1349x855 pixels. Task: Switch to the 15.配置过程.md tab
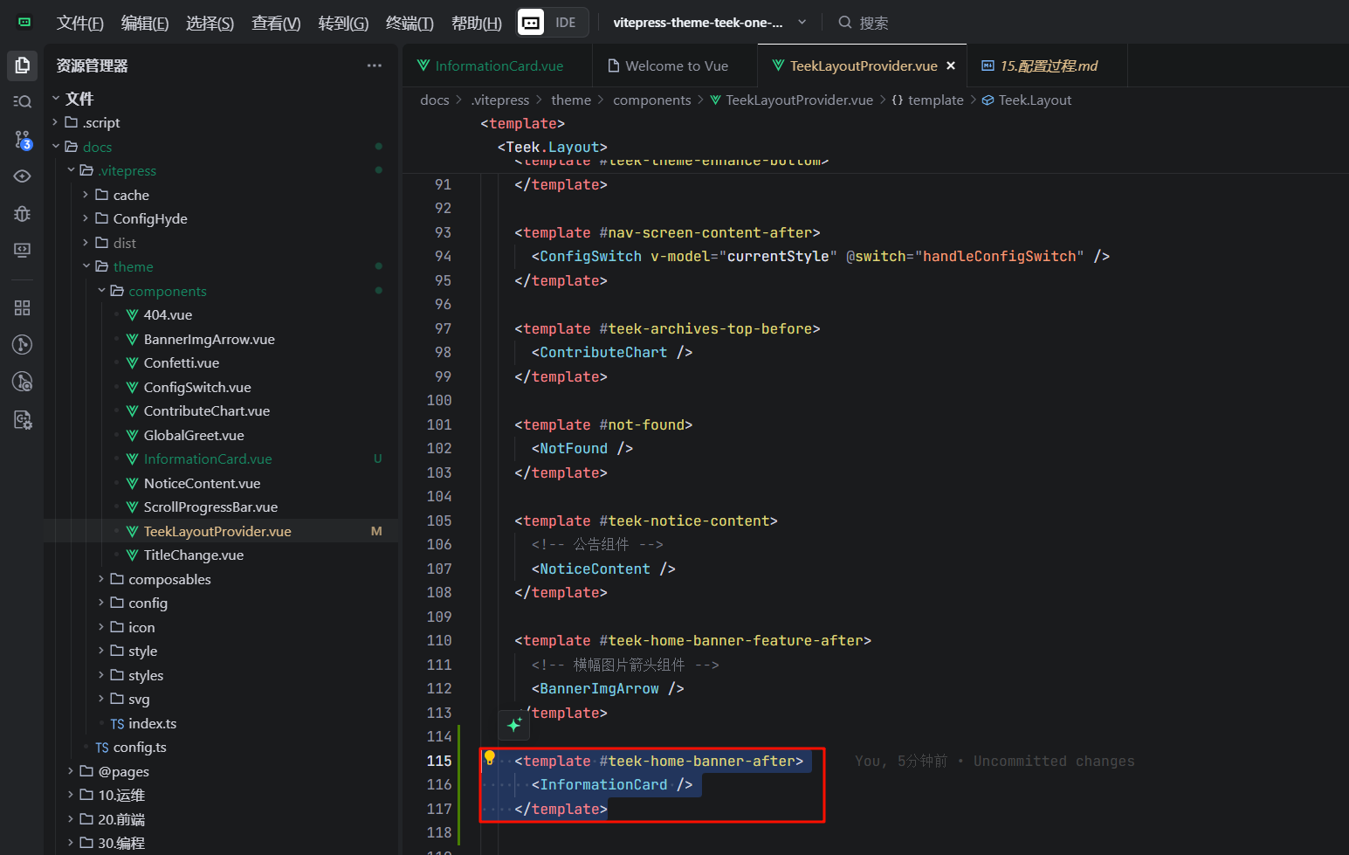pyautogui.click(x=1048, y=66)
